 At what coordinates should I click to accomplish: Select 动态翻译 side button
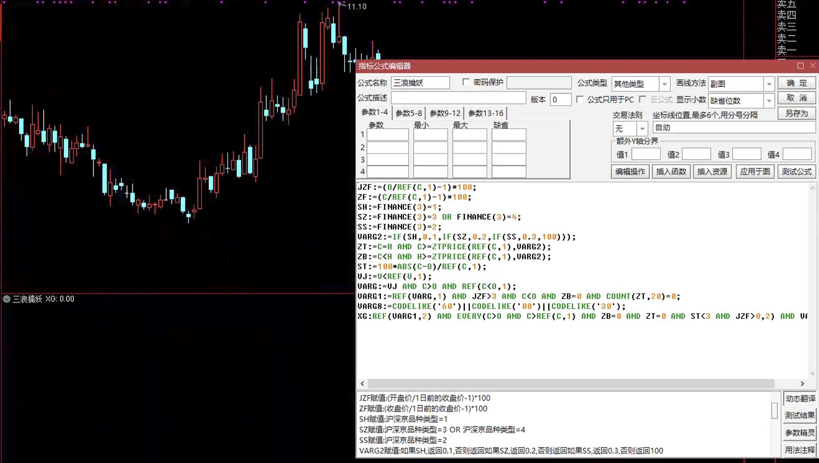click(x=800, y=399)
